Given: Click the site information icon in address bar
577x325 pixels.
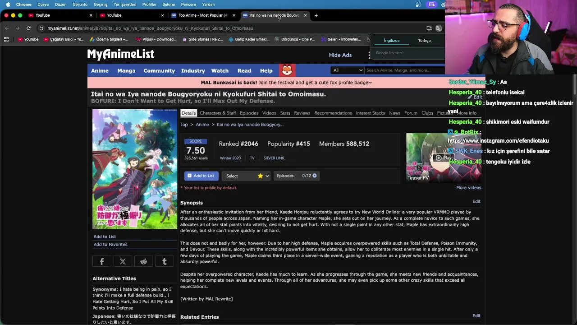Looking at the screenshot, I should click(x=41, y=28).
